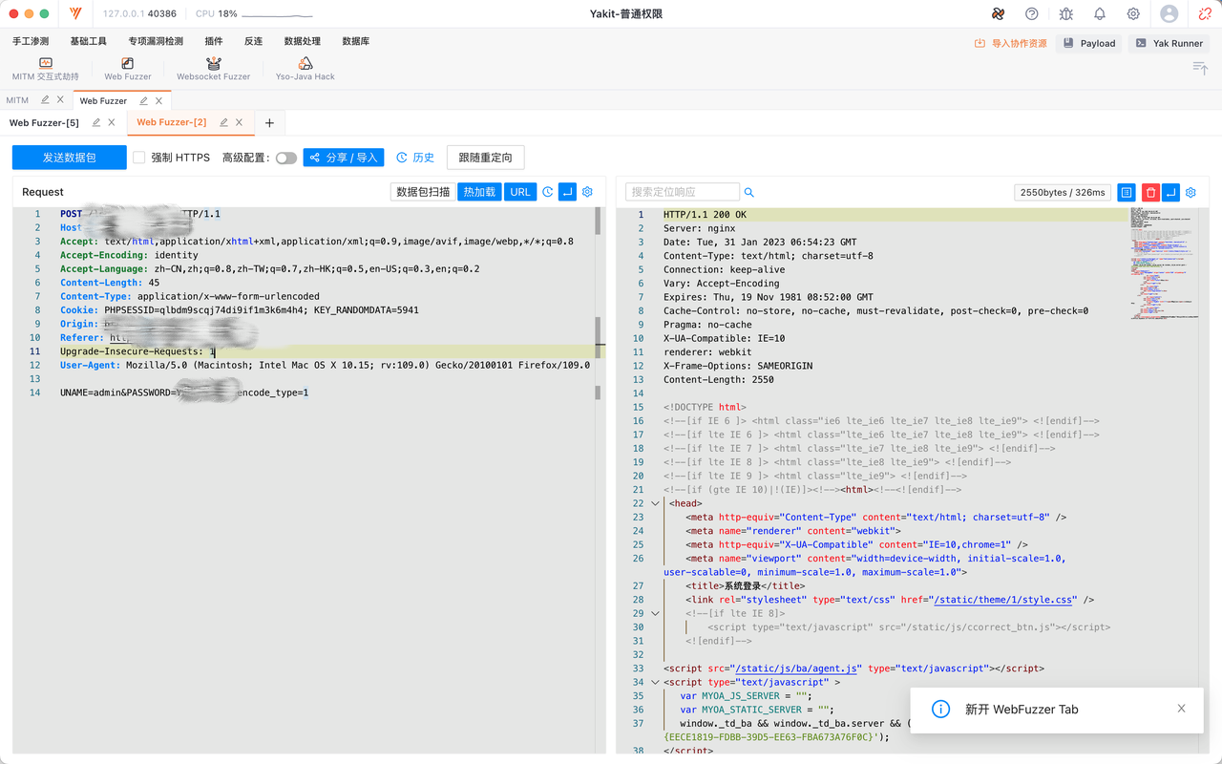Enable the 强制 HTTPS checkbox
The image size is (1222, 764).
pos(139,158)
